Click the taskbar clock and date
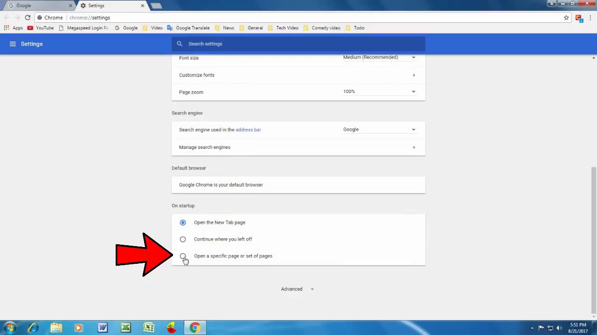Screen dimensions: 597x335 click(x=577, y=328)
